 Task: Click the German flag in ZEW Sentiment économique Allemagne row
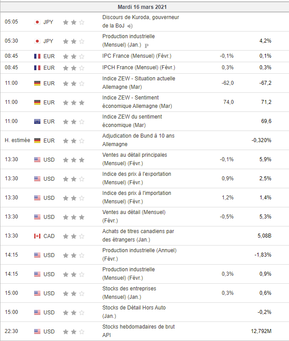pos(37,102)
